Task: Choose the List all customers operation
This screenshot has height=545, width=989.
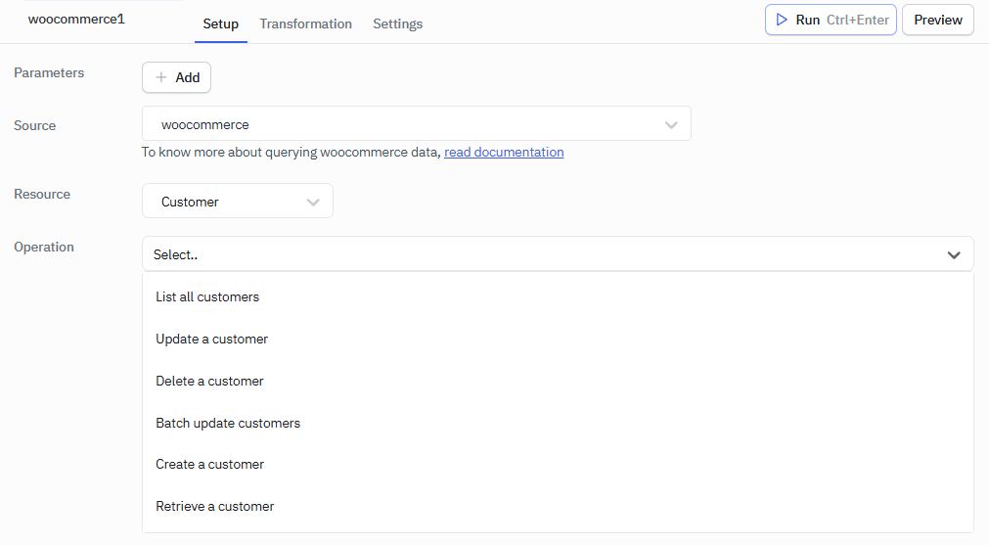Action: point(207,296)
